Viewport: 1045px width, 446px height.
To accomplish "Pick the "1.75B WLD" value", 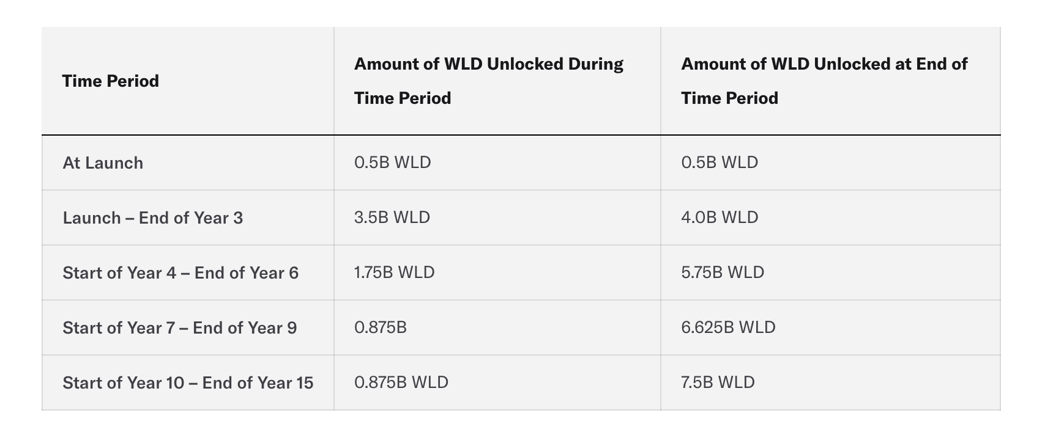I will [x=394, y=272].
